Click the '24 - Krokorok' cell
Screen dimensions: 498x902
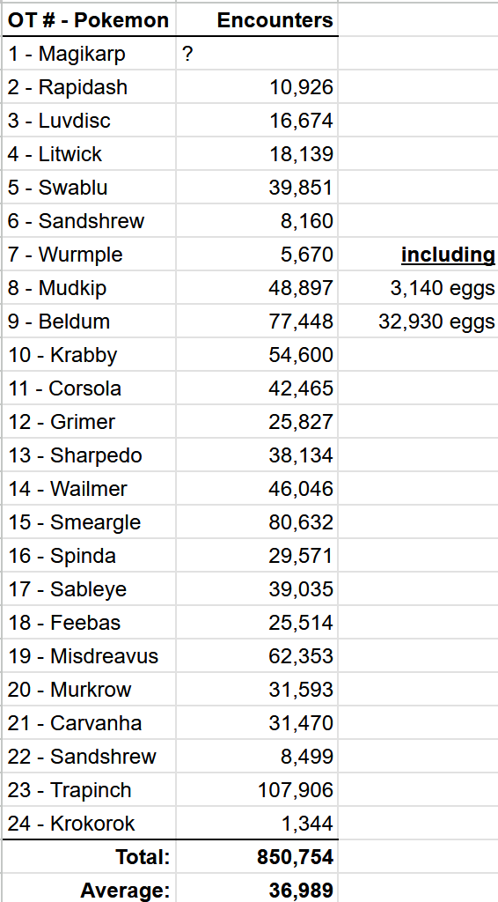tap(89, 823)
